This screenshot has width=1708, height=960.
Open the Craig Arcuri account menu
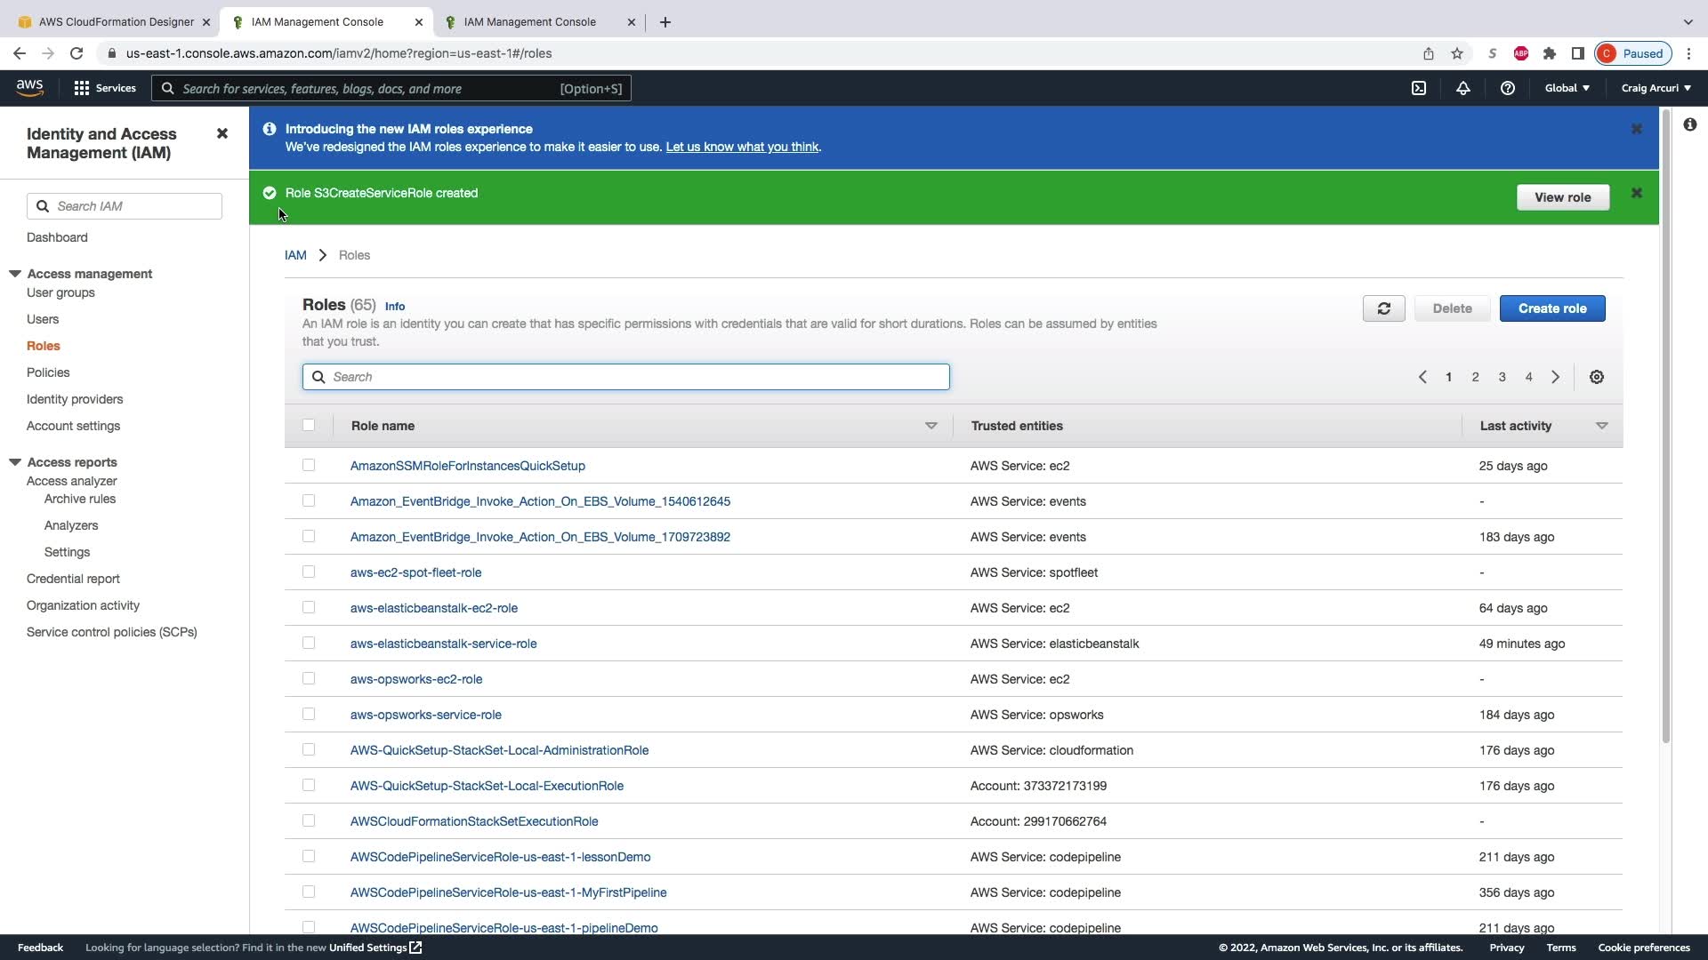pyautogui.click(x=1656, y=88)
